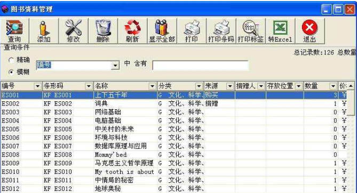Click barcode cell KF ES007

68,146
